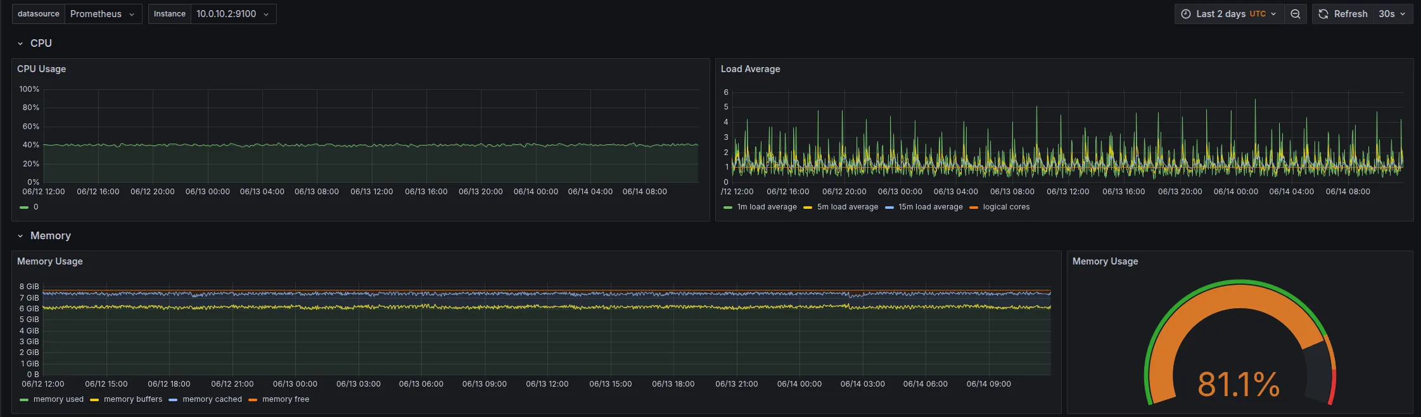
Task: Toggle the memory free legend series
Action: [x=286, y=399]
